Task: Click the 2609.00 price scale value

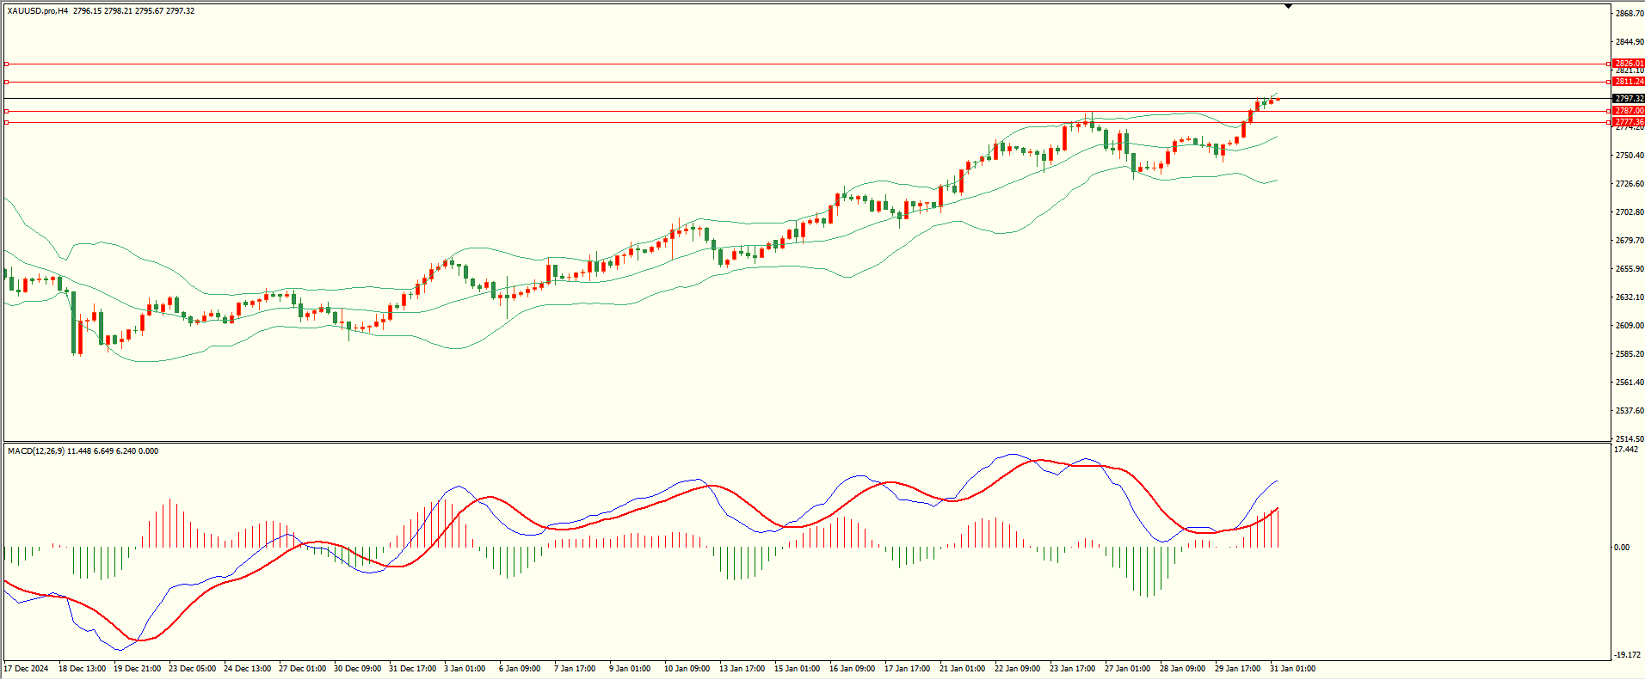Action: click(x=1630, y=326)
